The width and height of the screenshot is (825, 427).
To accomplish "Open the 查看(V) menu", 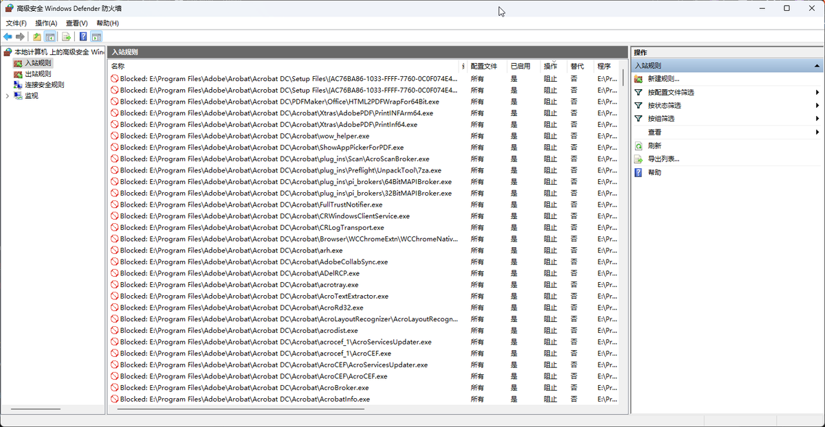I will tap(76, 23).
